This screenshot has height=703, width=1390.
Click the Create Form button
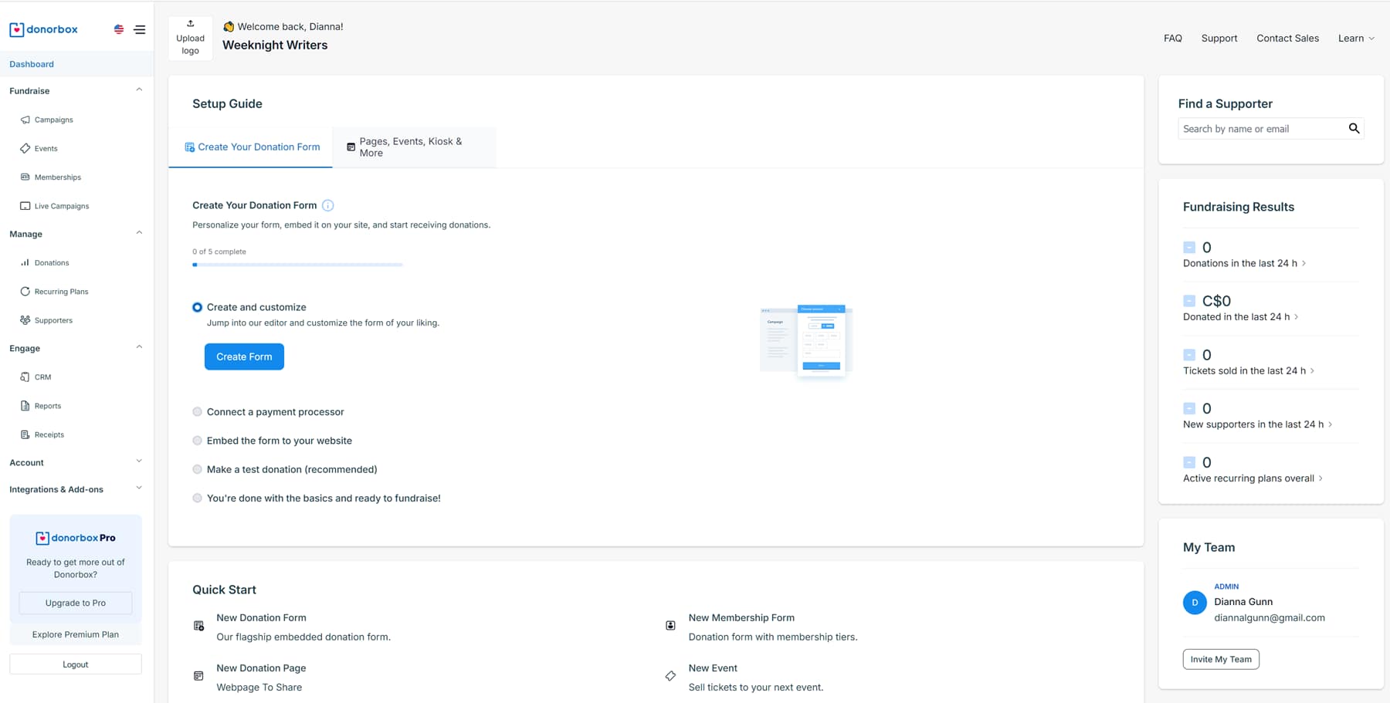click(x=244, y=357)
